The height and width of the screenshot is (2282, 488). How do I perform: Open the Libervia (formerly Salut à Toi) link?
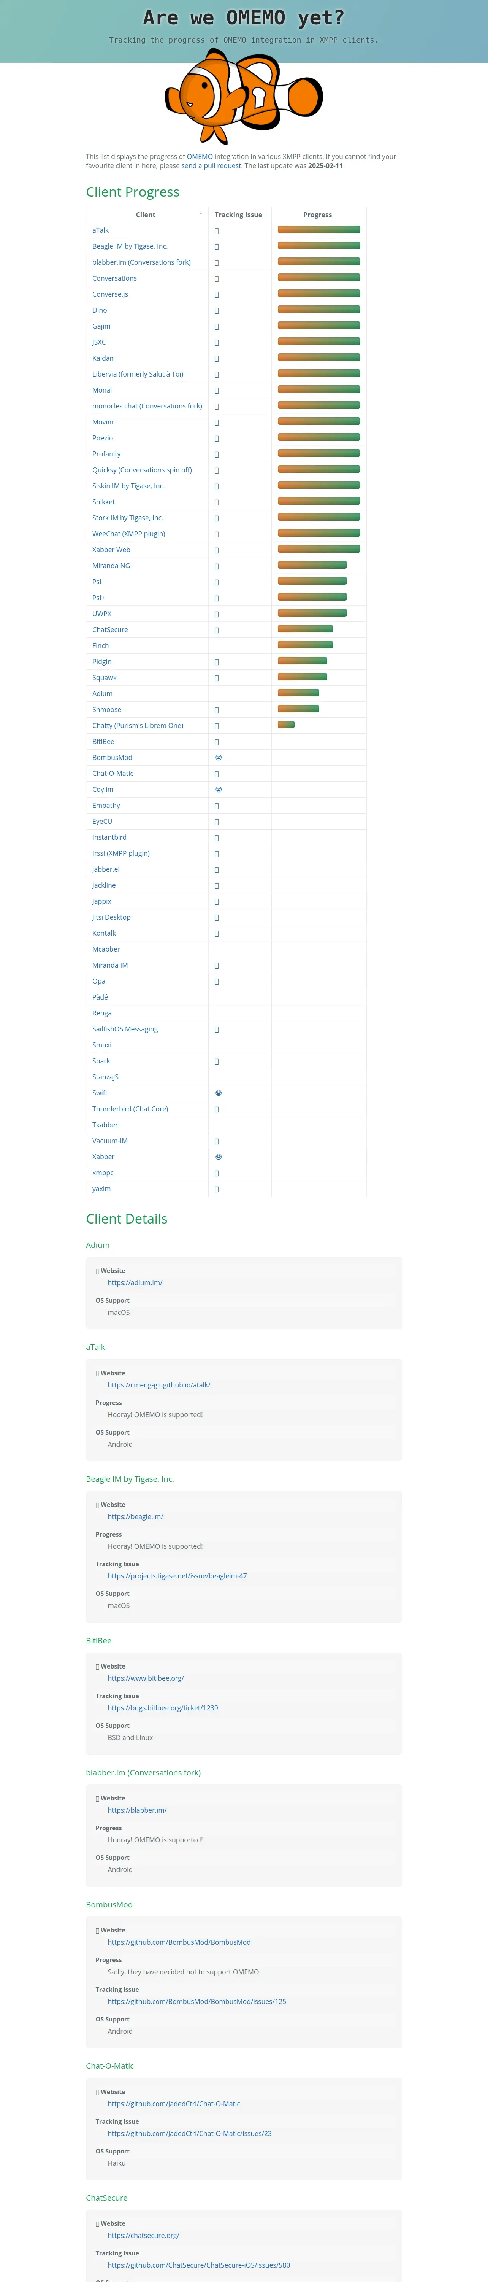[137, 374]
